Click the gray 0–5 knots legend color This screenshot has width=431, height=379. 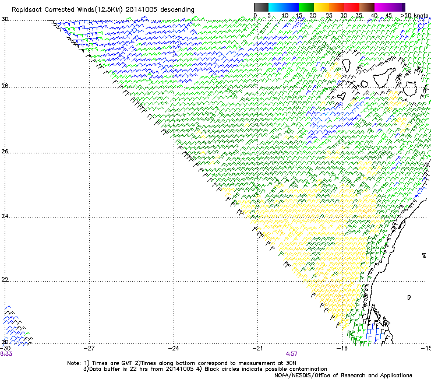click(261, 7)
